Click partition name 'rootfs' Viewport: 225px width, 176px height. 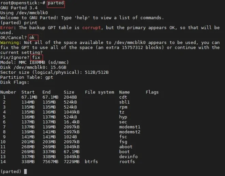click(x=127, y=162)
